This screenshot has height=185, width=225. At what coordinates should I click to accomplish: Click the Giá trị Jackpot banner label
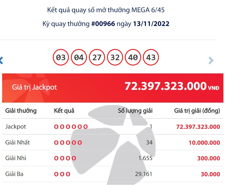[x=35, y=87]
